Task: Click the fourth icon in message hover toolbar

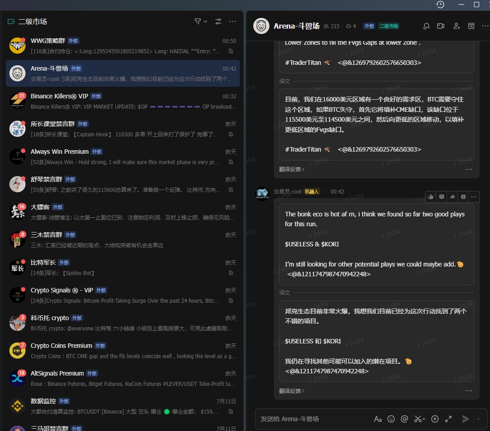Action: click(x=463, y=197)
